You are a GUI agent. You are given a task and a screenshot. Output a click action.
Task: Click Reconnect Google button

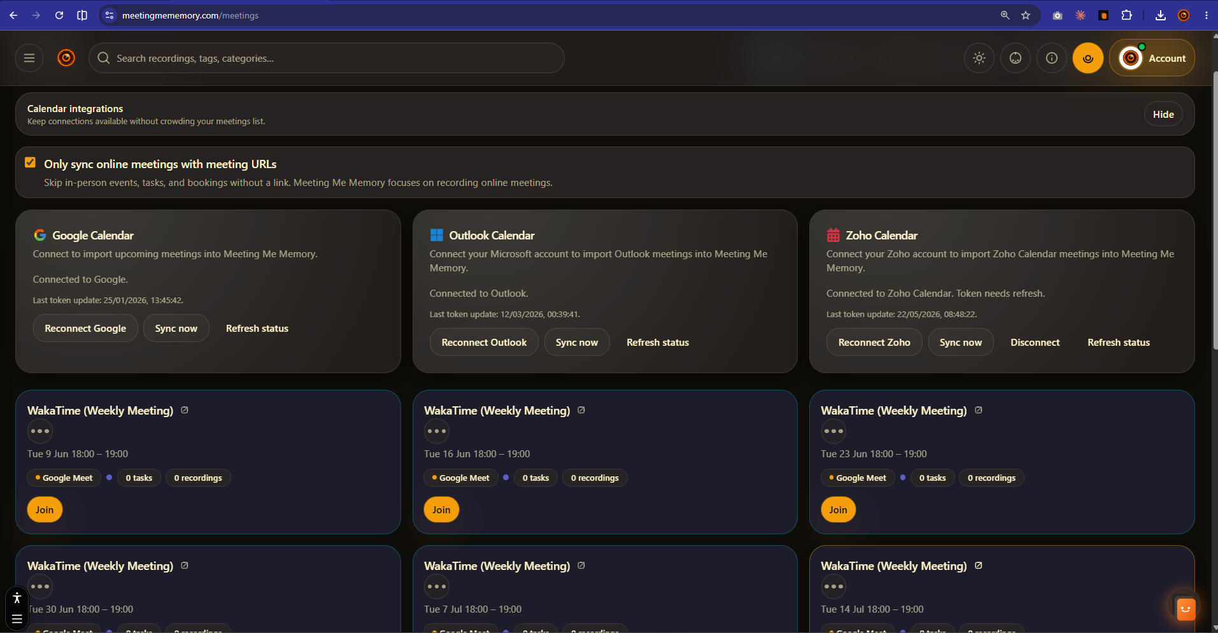85,328
